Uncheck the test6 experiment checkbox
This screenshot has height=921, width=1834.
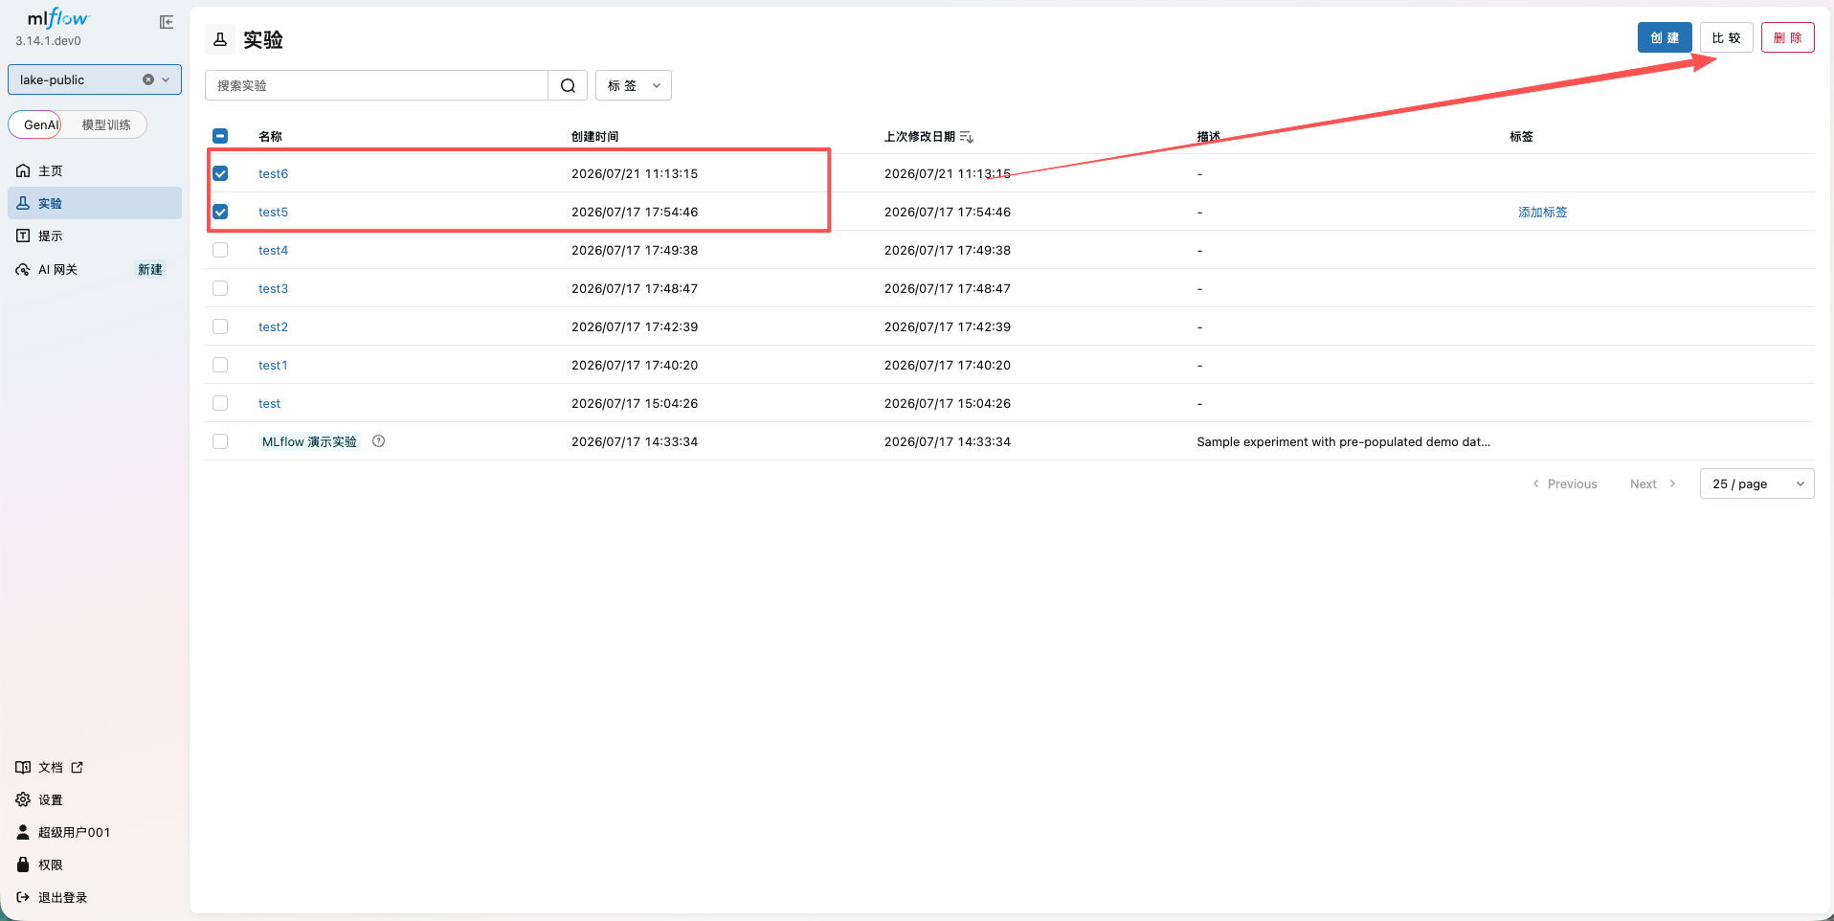220,173
